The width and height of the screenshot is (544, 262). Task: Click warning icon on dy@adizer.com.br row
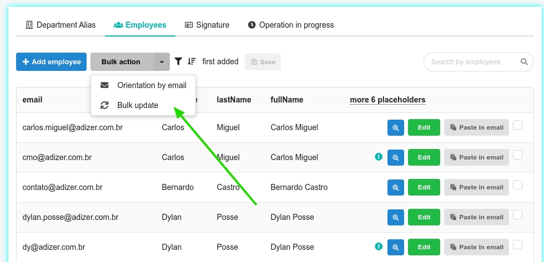[379, 246]
